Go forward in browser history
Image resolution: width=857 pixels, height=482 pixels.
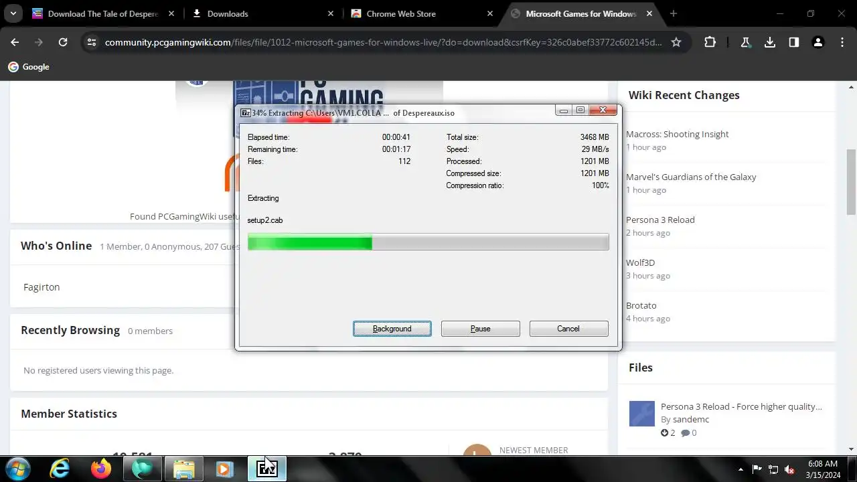pos(39,42)
